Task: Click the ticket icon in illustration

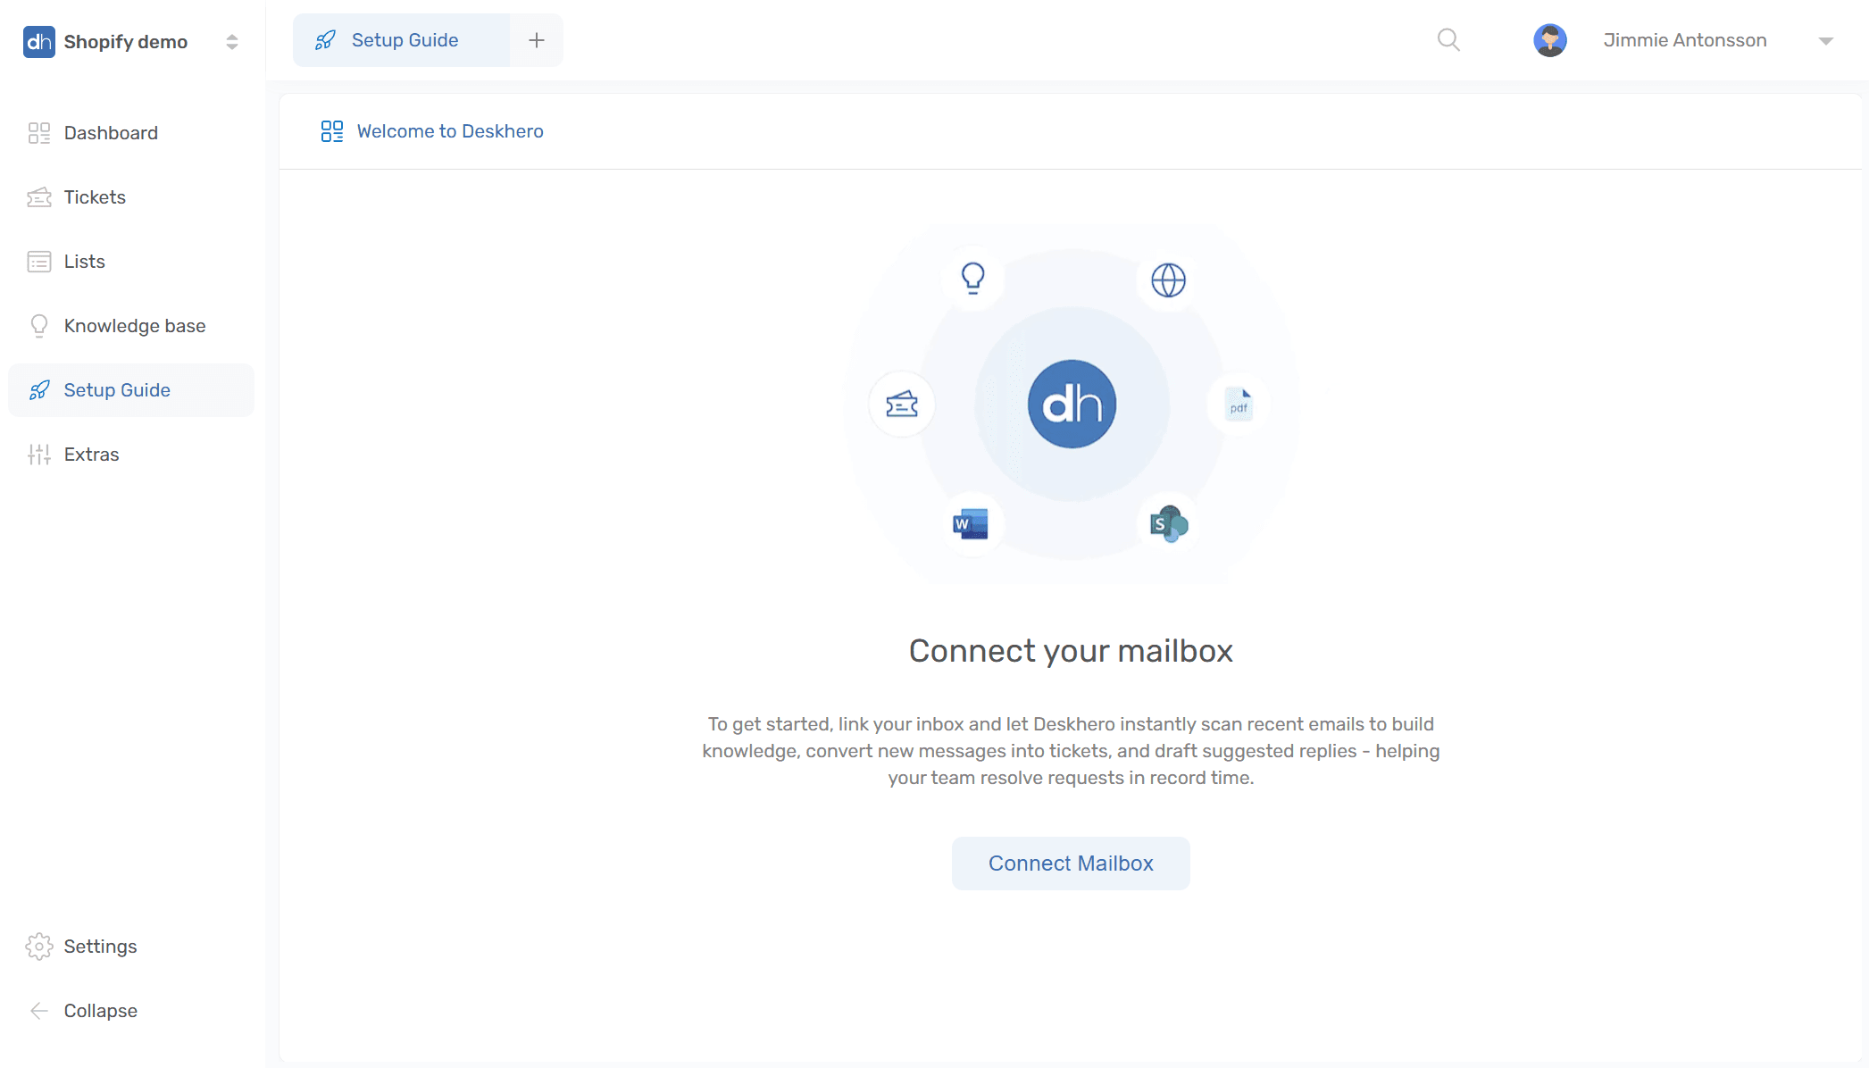Action: [902, 405]
